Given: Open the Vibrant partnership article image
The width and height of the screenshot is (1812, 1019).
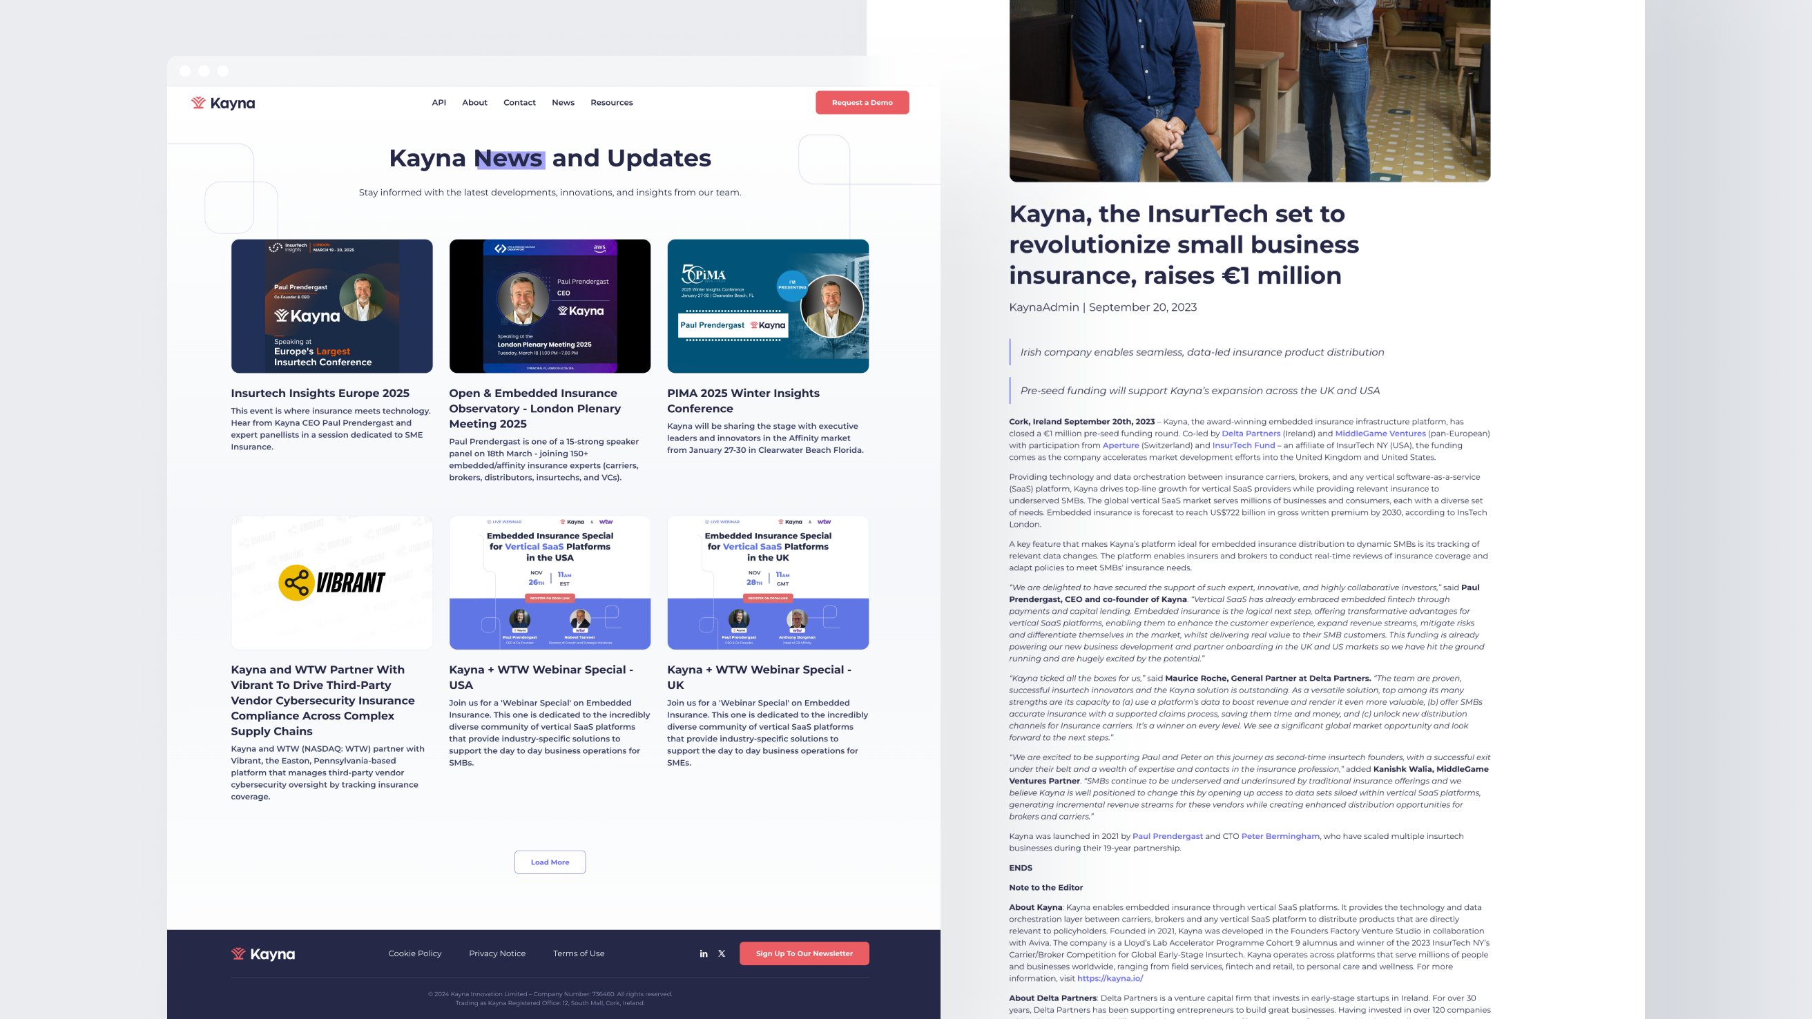Looking at the screenshot, I should 331,582.
